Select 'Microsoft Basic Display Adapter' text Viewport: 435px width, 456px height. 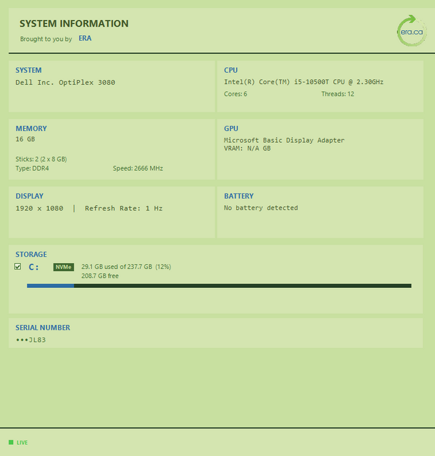pyautogui.click(x=284, y=140)
